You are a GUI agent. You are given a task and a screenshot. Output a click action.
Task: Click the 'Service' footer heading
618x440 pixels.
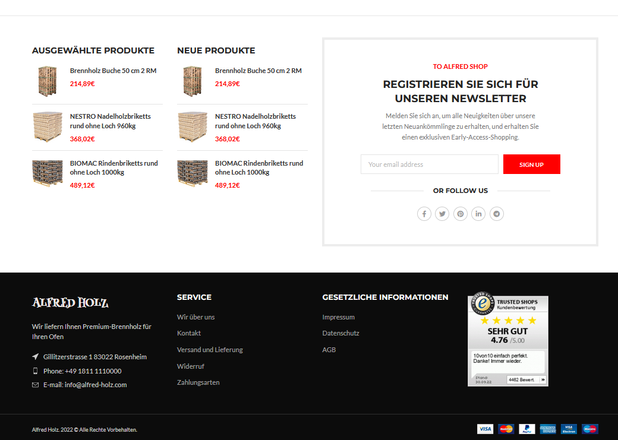(x=194, y=297)
